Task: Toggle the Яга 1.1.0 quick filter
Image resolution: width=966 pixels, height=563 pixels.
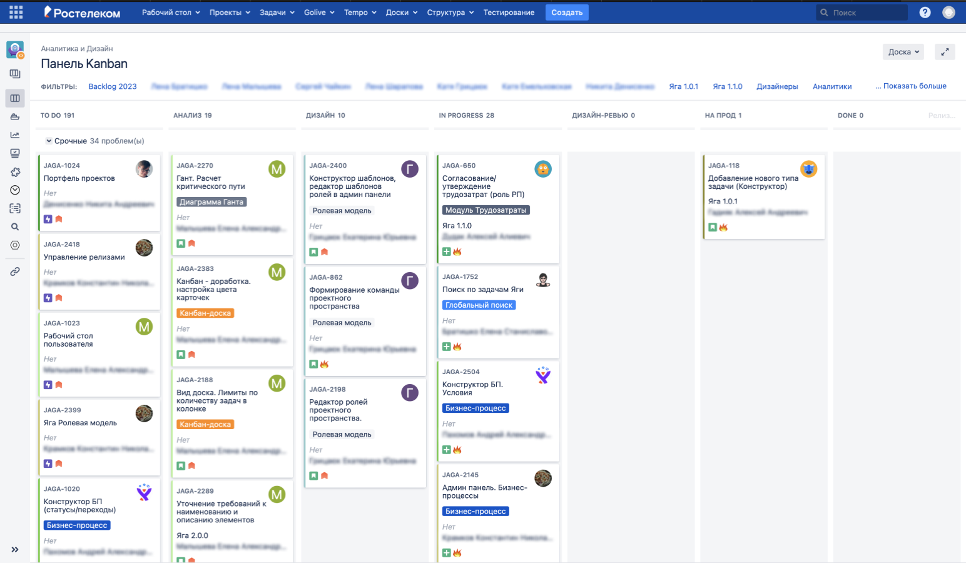Action: (728, 86)
